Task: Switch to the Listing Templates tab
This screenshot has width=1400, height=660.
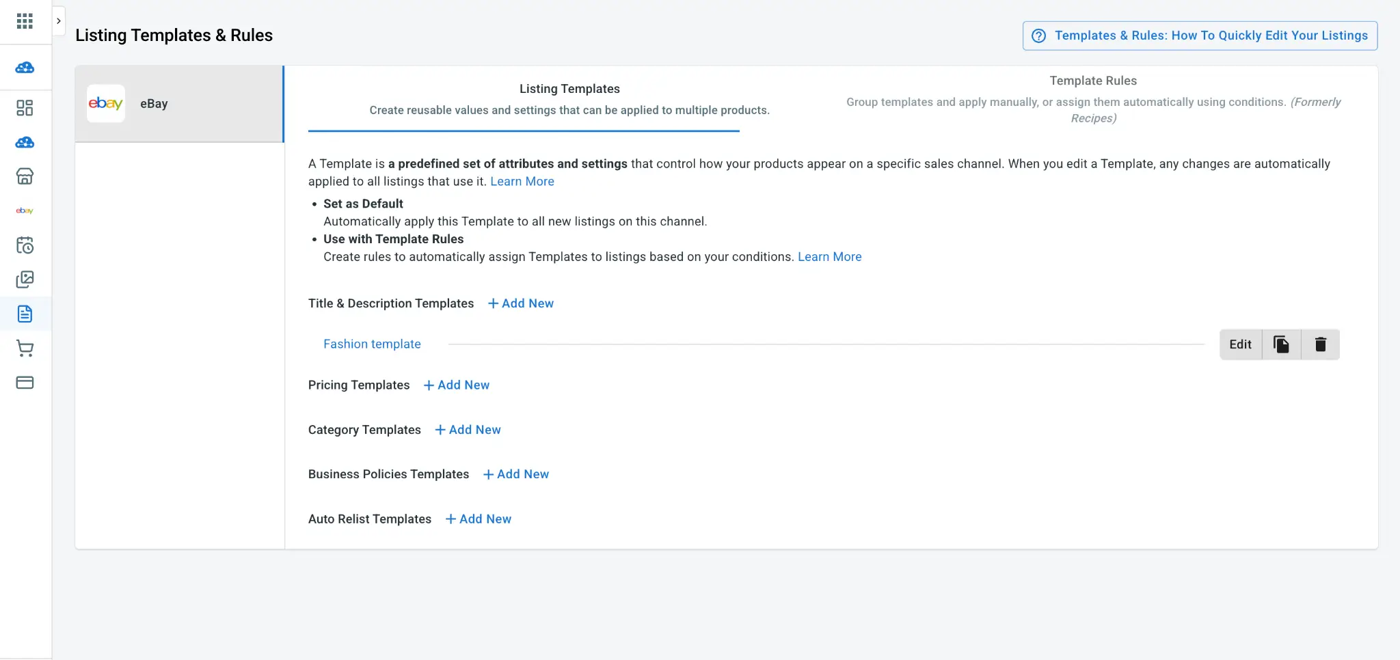Action: click(569, 99)
